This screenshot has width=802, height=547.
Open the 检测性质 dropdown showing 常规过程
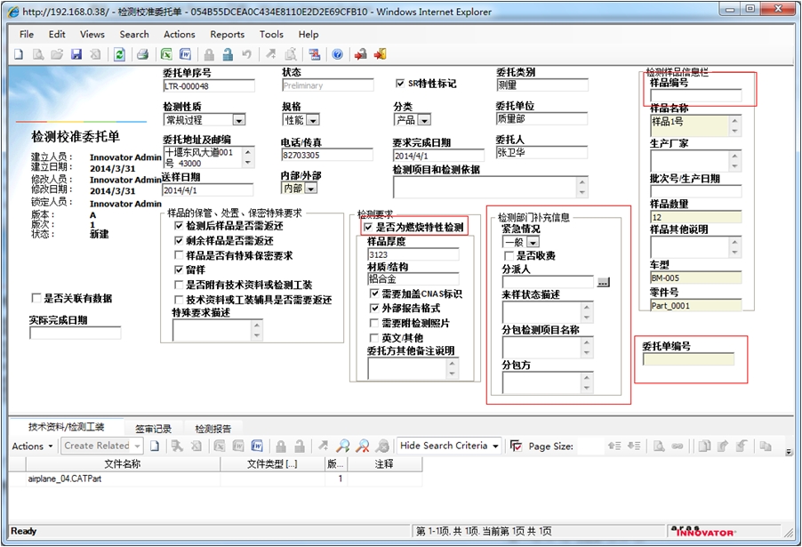coord(239,120)
